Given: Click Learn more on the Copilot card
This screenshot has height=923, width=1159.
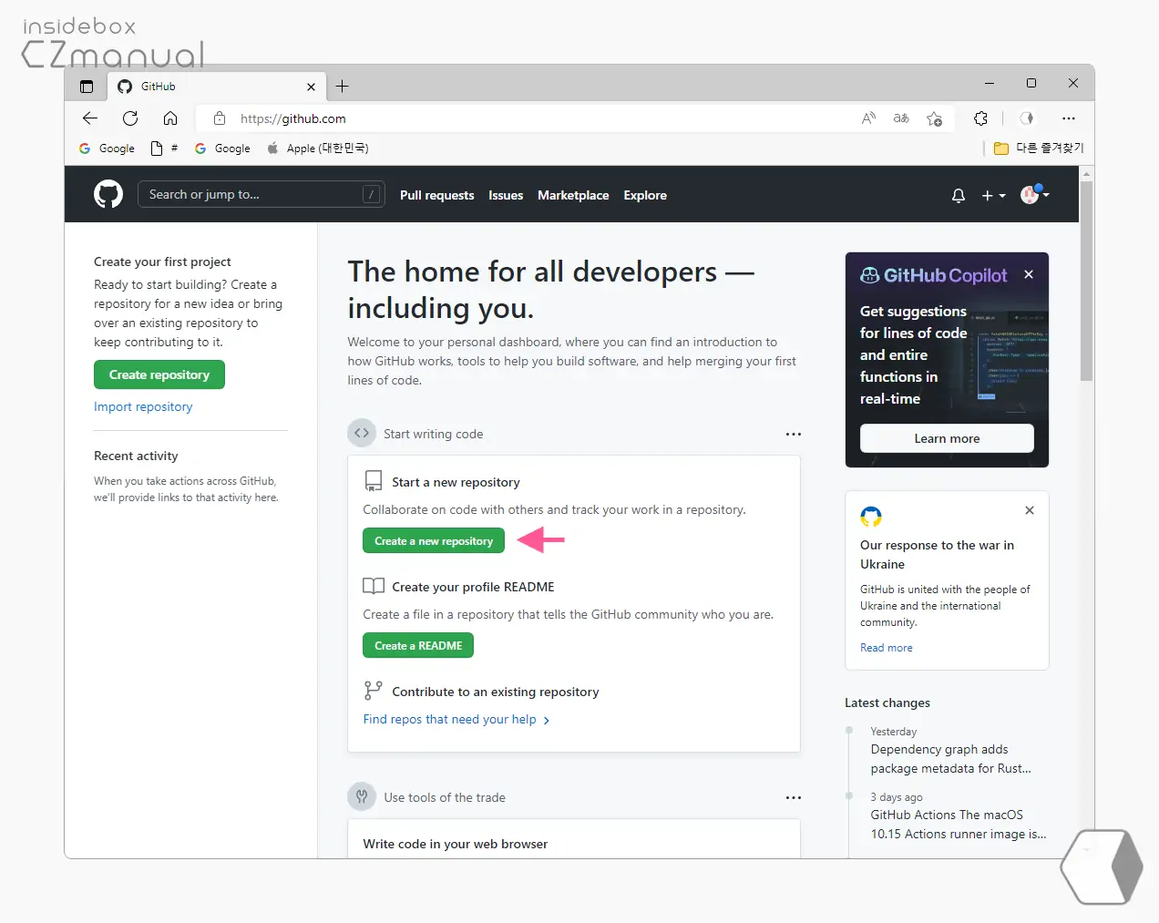Looking at the screenshot, I should (947, 438).
